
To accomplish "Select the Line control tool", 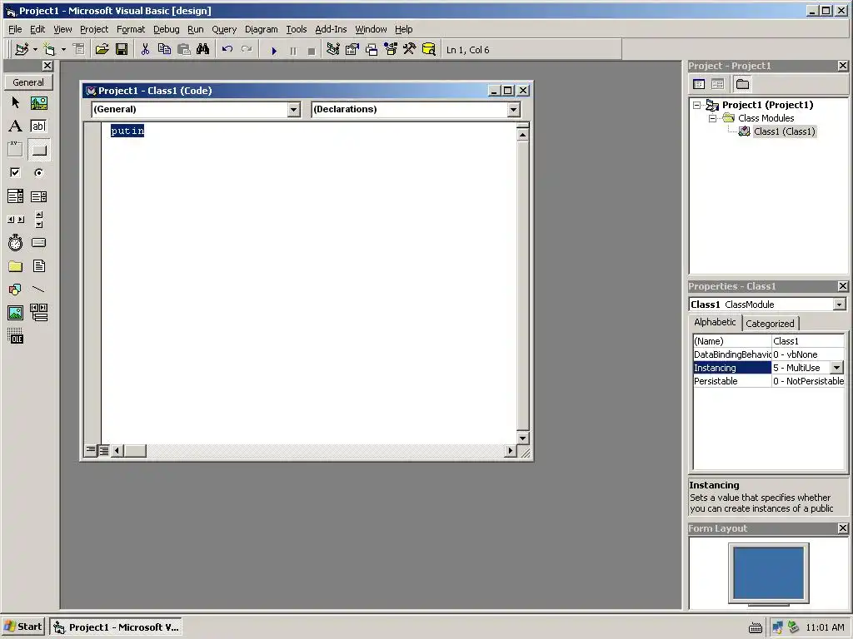I will (38, 290).
